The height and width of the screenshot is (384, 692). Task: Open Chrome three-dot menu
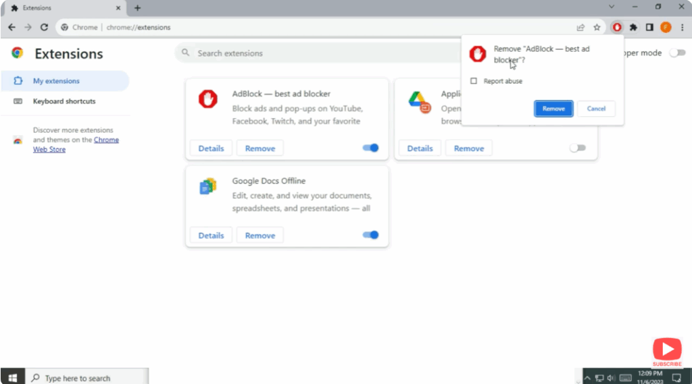(682, 28)
